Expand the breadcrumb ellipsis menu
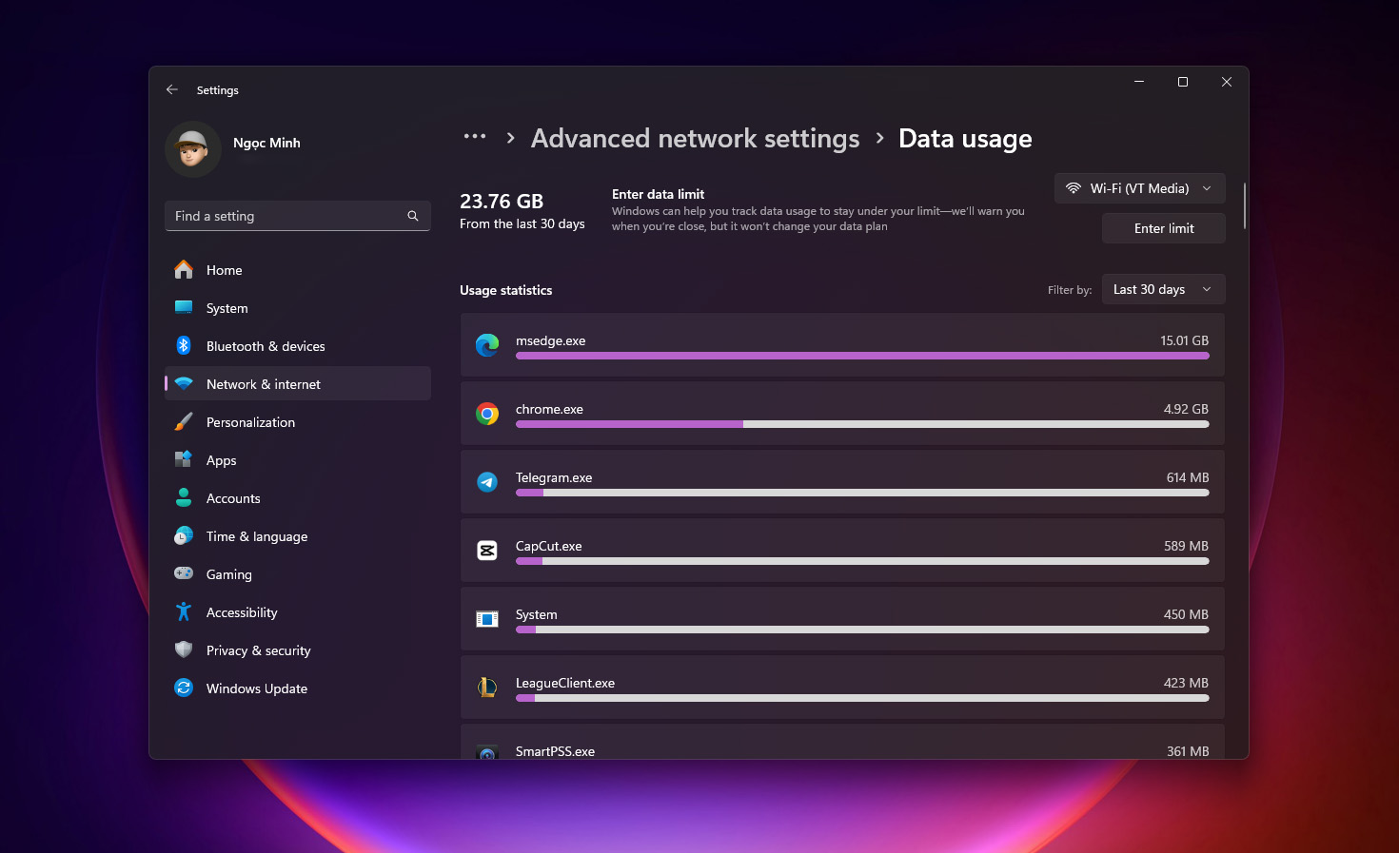 475,137
